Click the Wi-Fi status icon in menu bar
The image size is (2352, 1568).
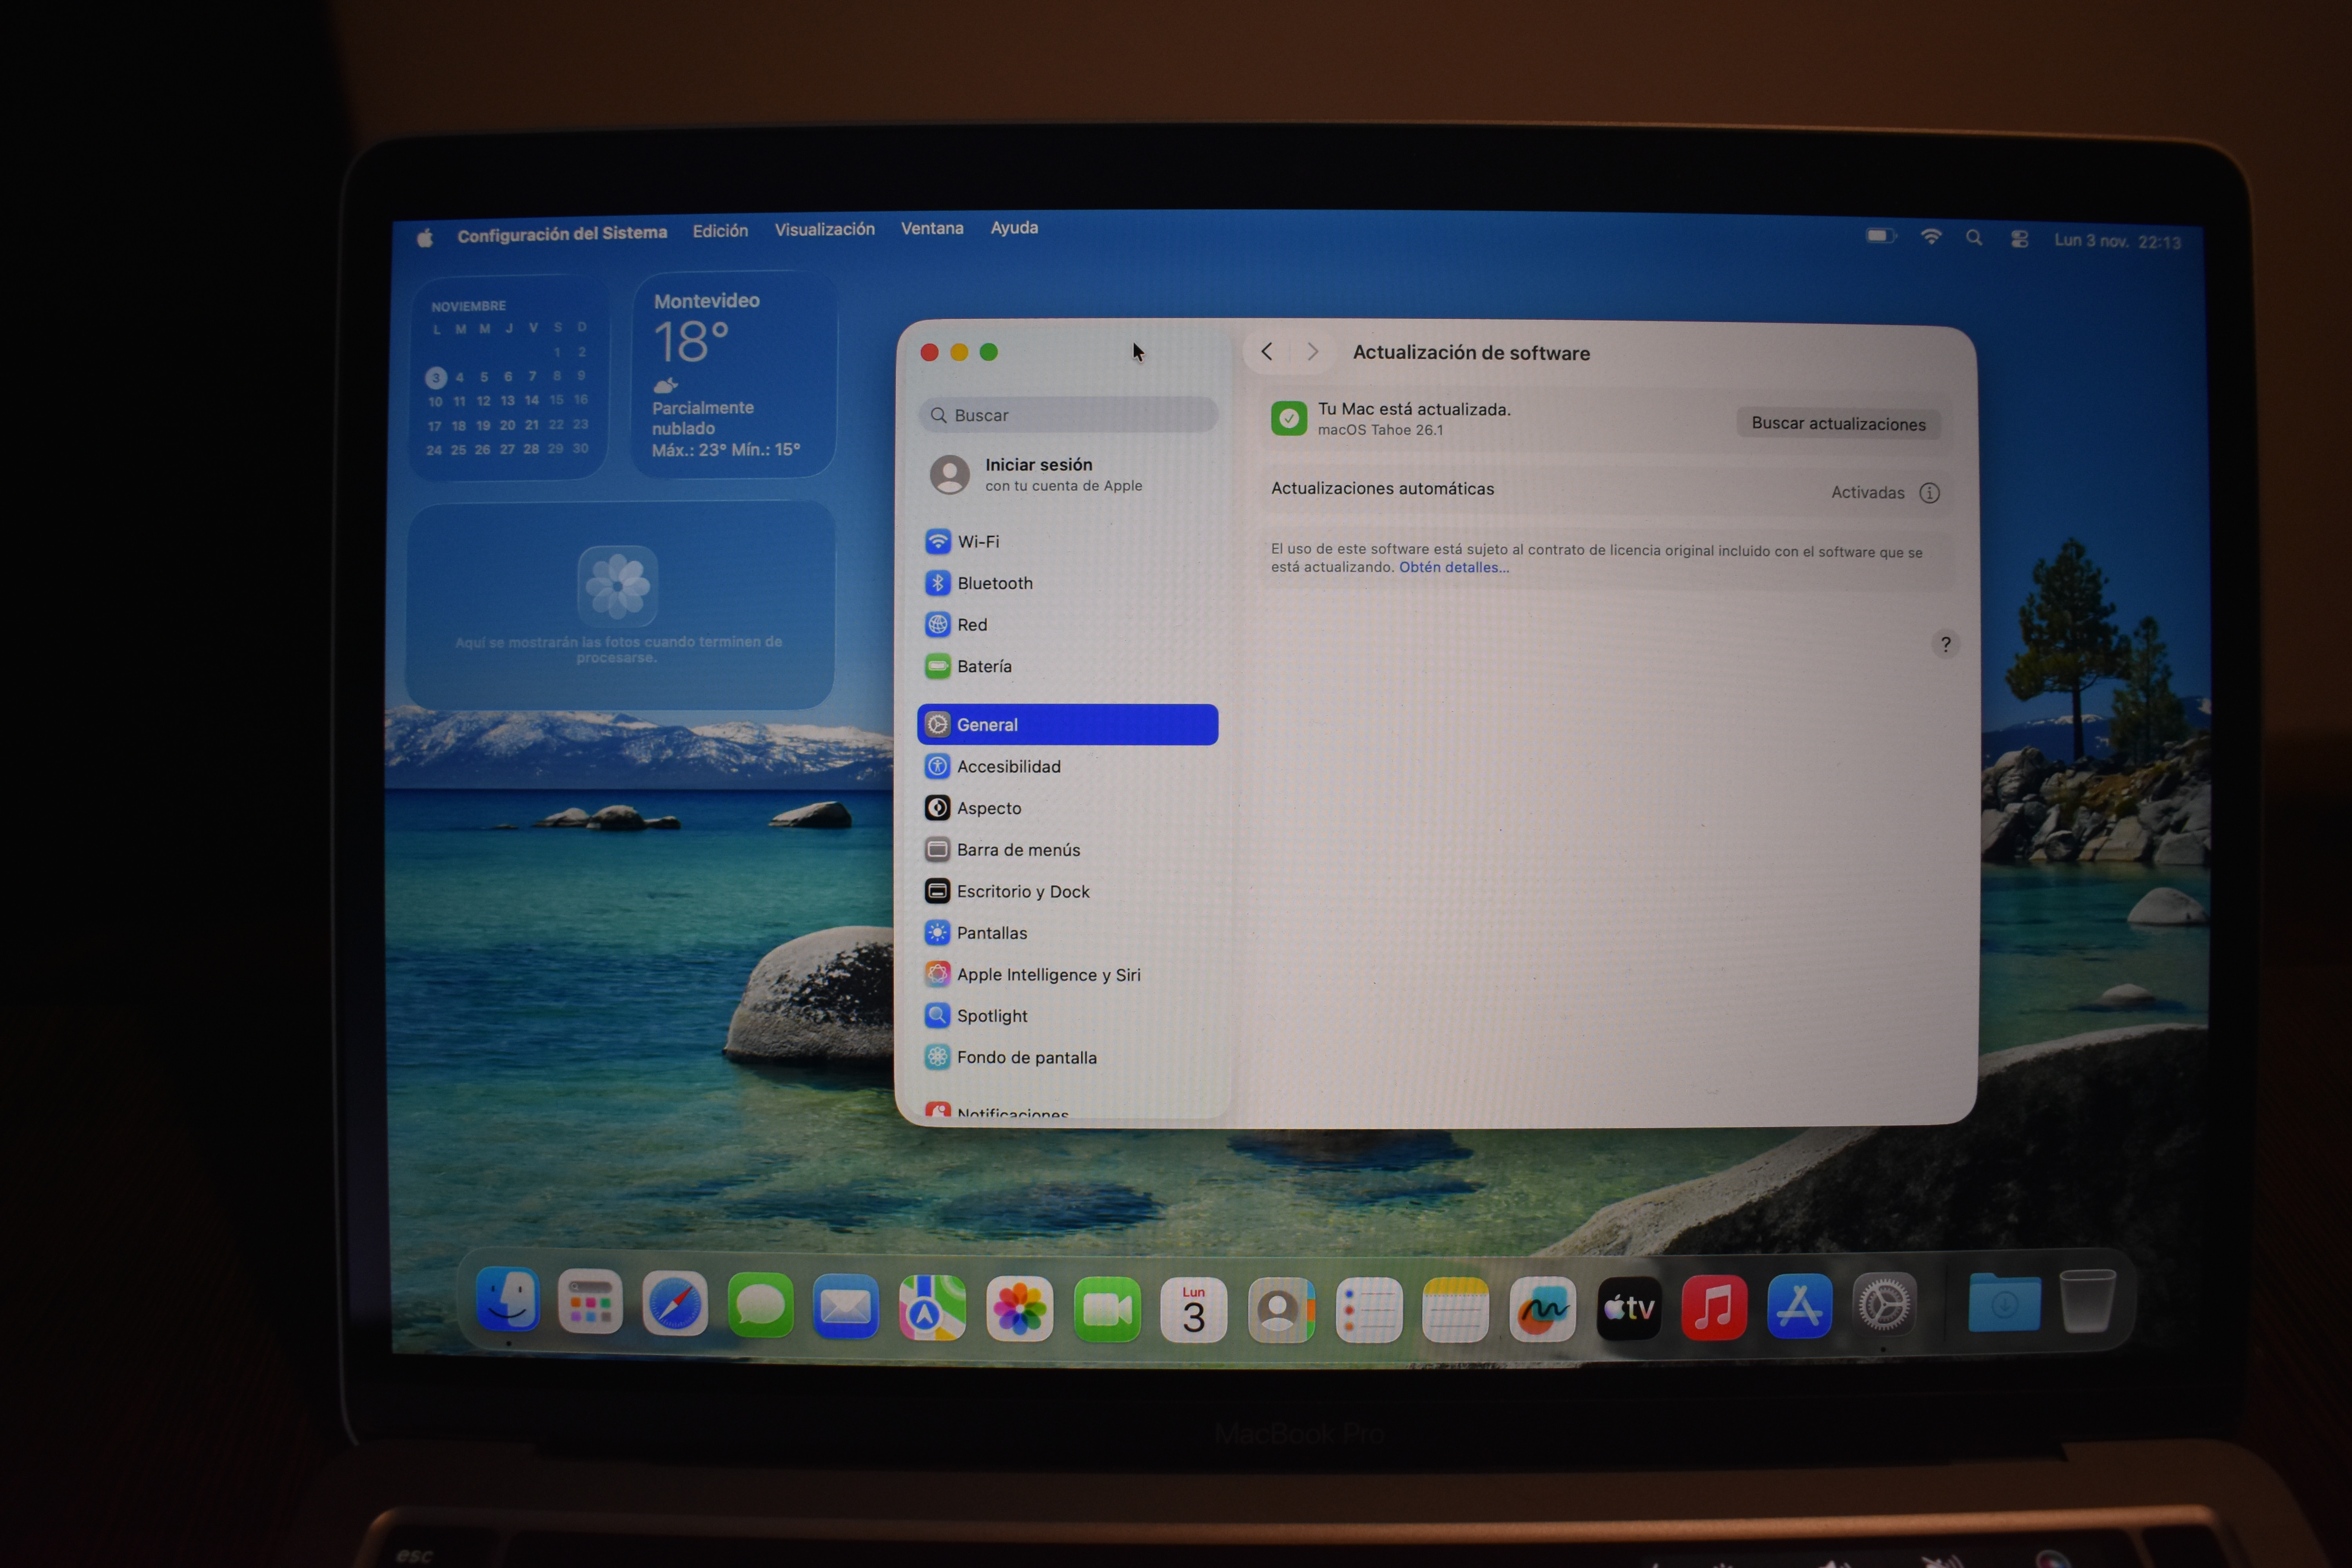[1931, 237]
